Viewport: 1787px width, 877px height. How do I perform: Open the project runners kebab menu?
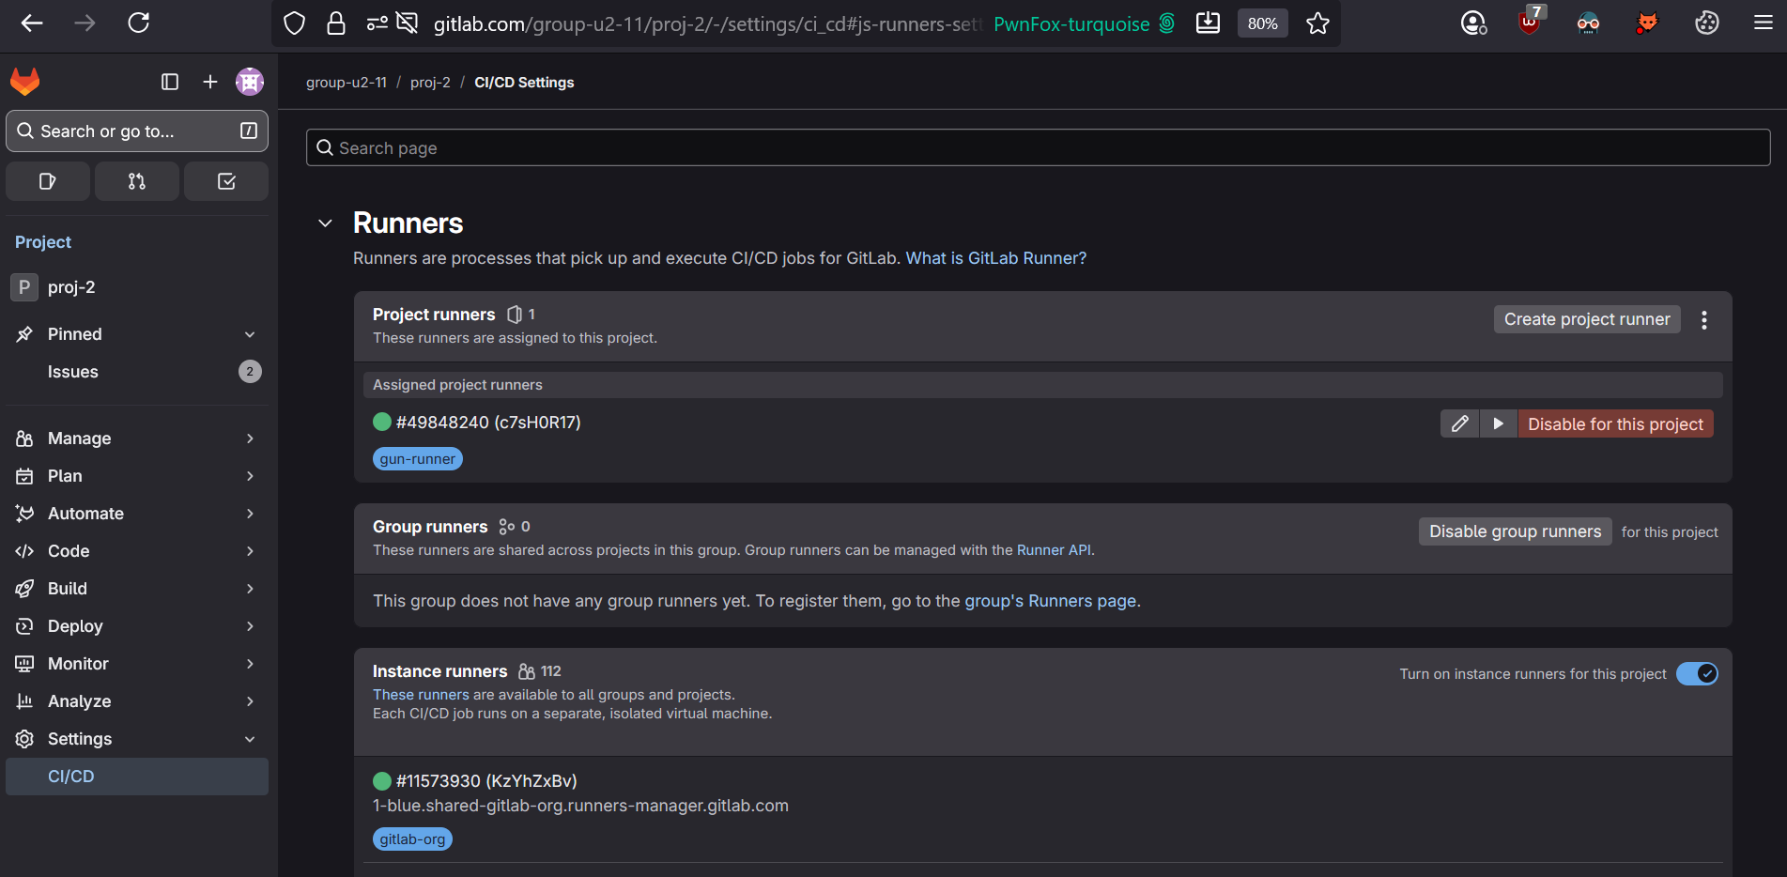pos(1703,319)
